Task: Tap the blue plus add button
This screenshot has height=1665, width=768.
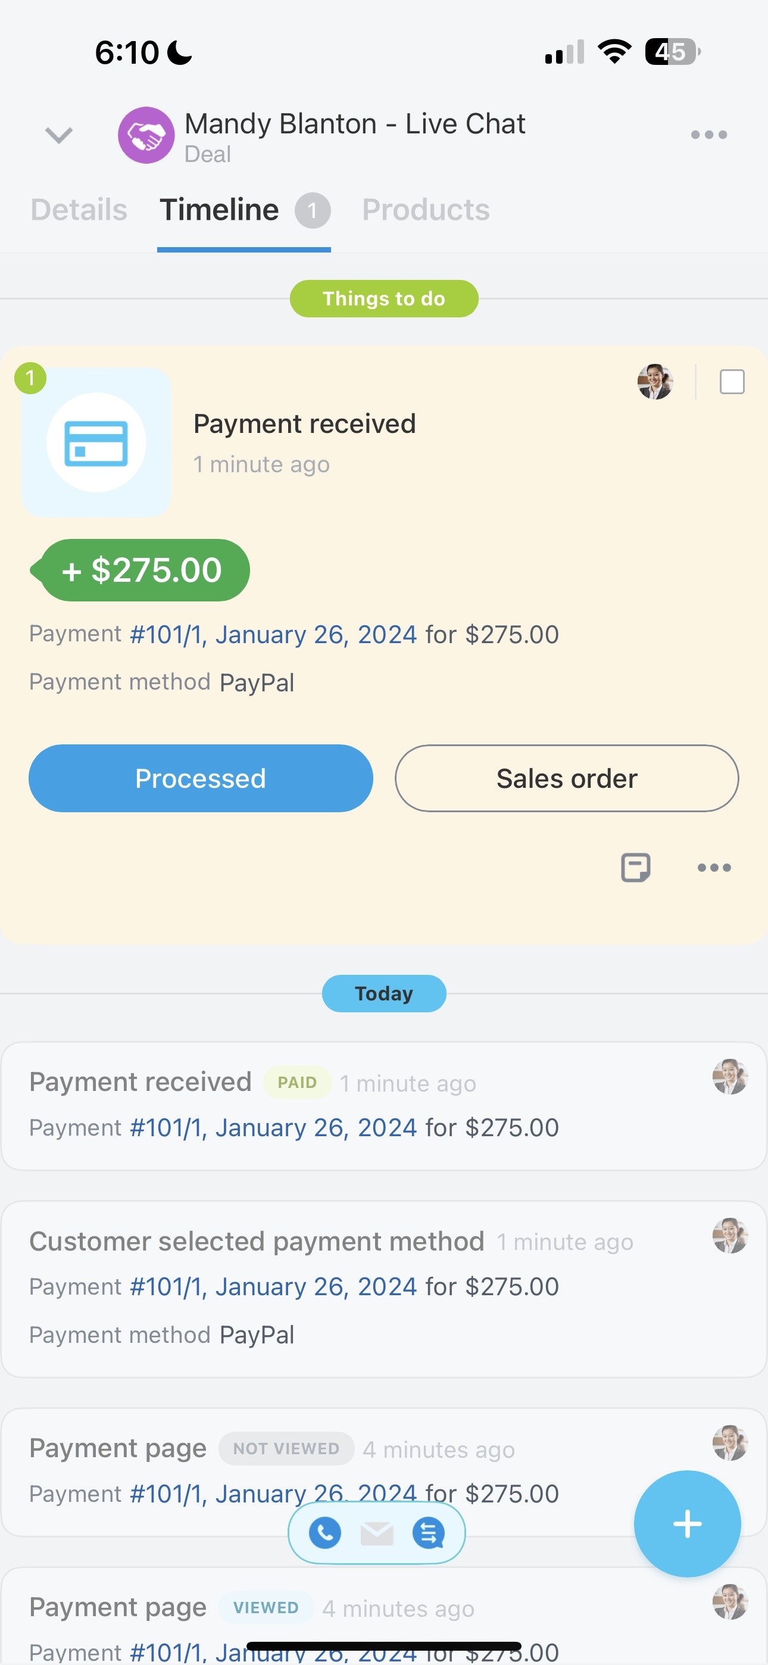Action: click(x=687, y=1523)
